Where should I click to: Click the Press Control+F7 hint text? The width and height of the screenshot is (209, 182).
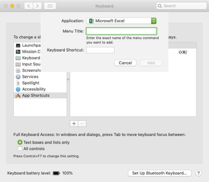coord(46,156)
